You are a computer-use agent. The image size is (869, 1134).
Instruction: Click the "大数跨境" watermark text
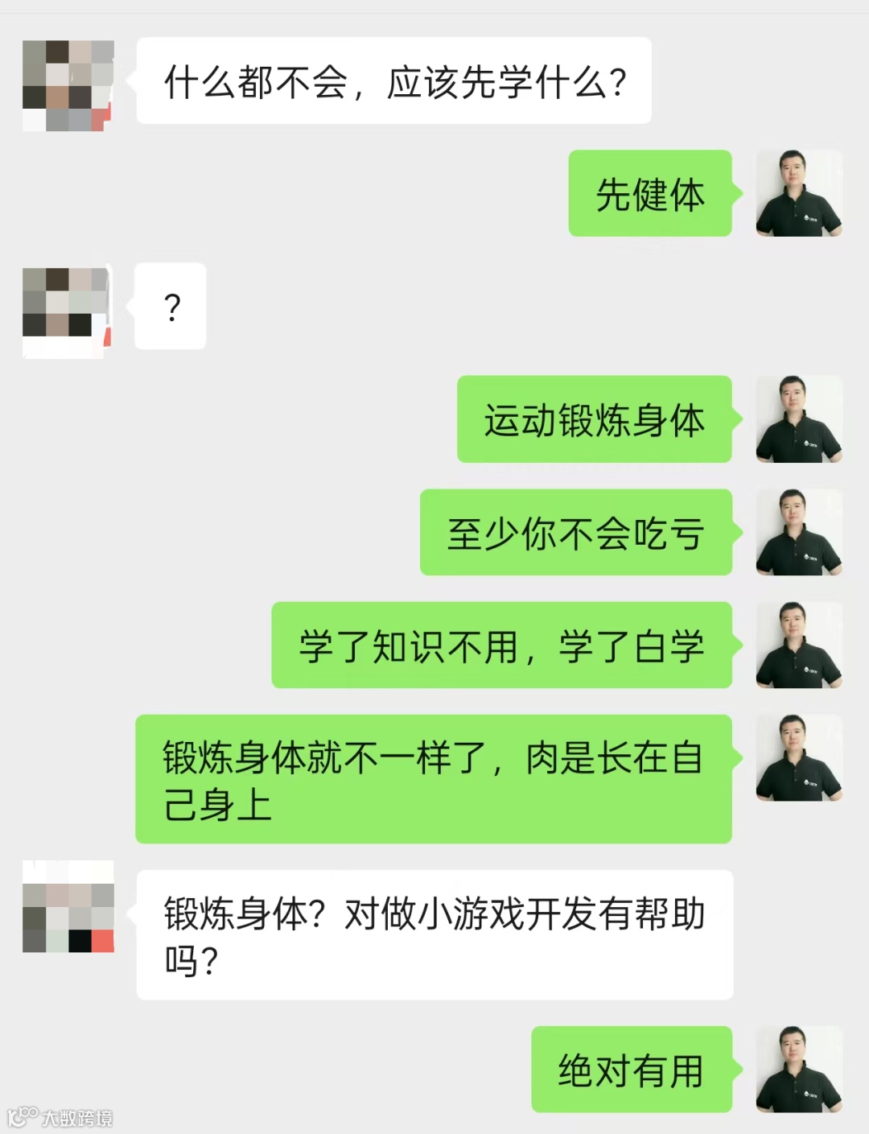point(77,1118)
